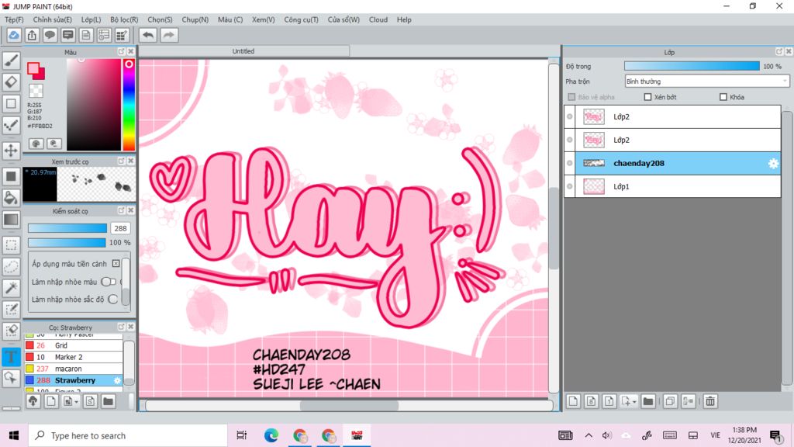Toggle visibility of top Lớp2 layer
This screenshot has width=794, height=447.
coord(570,116)
